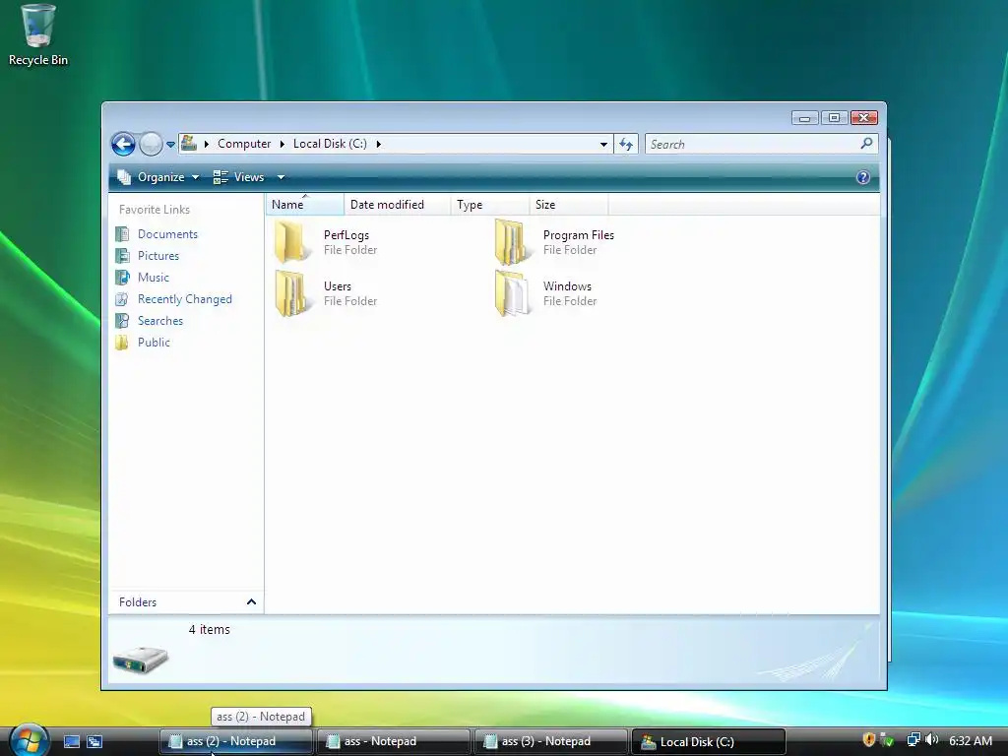Open Recently Changed favorite link
Viewport: 1008px width, 756px height.
pyautogui.click(x=184, y=299)
